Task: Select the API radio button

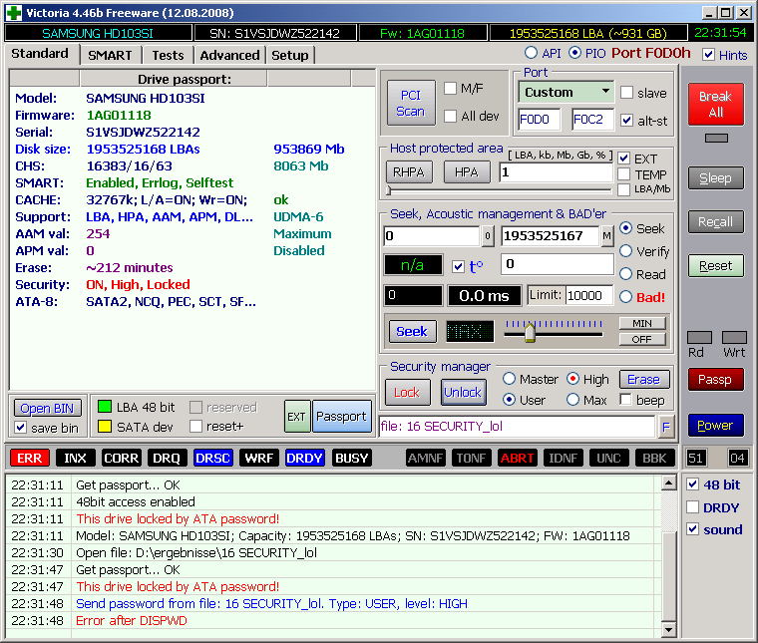Action: [531, 52]
